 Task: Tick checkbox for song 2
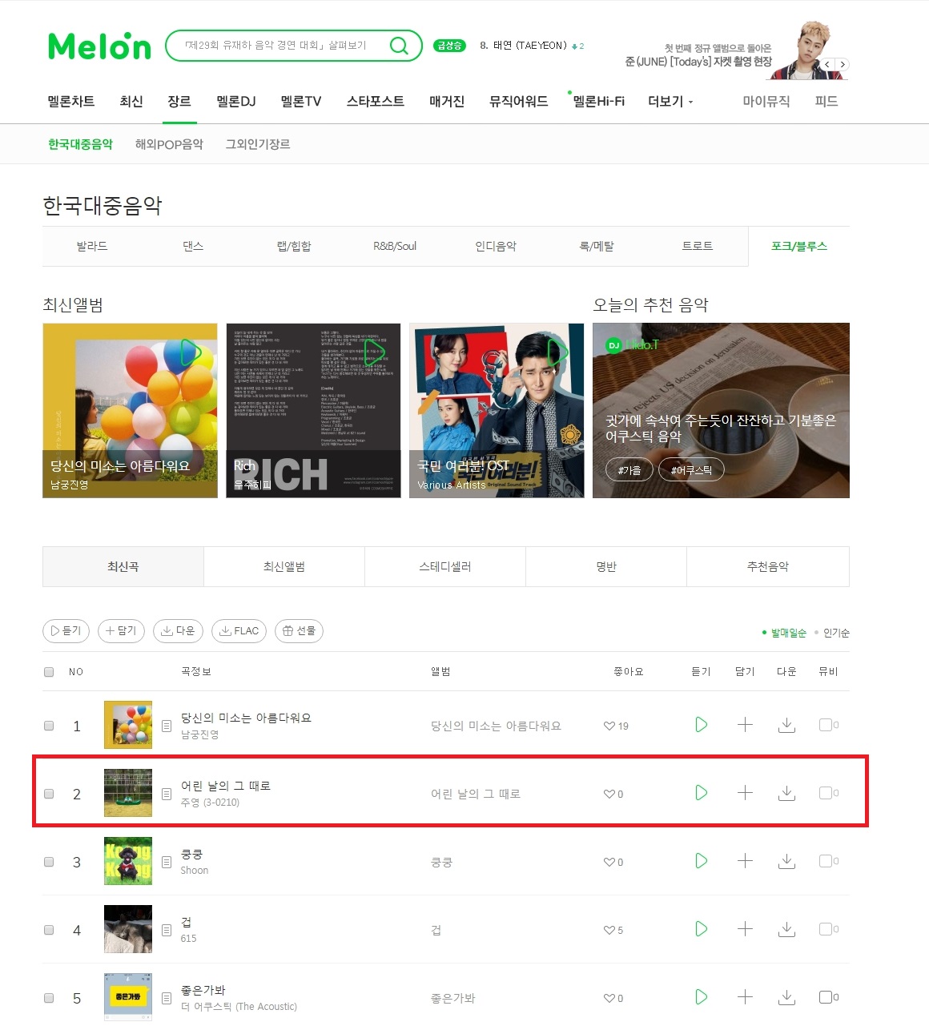(49, 794)
